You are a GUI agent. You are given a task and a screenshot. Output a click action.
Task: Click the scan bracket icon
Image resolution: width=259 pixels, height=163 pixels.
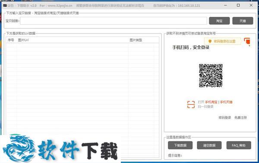(x=191, y=105)
